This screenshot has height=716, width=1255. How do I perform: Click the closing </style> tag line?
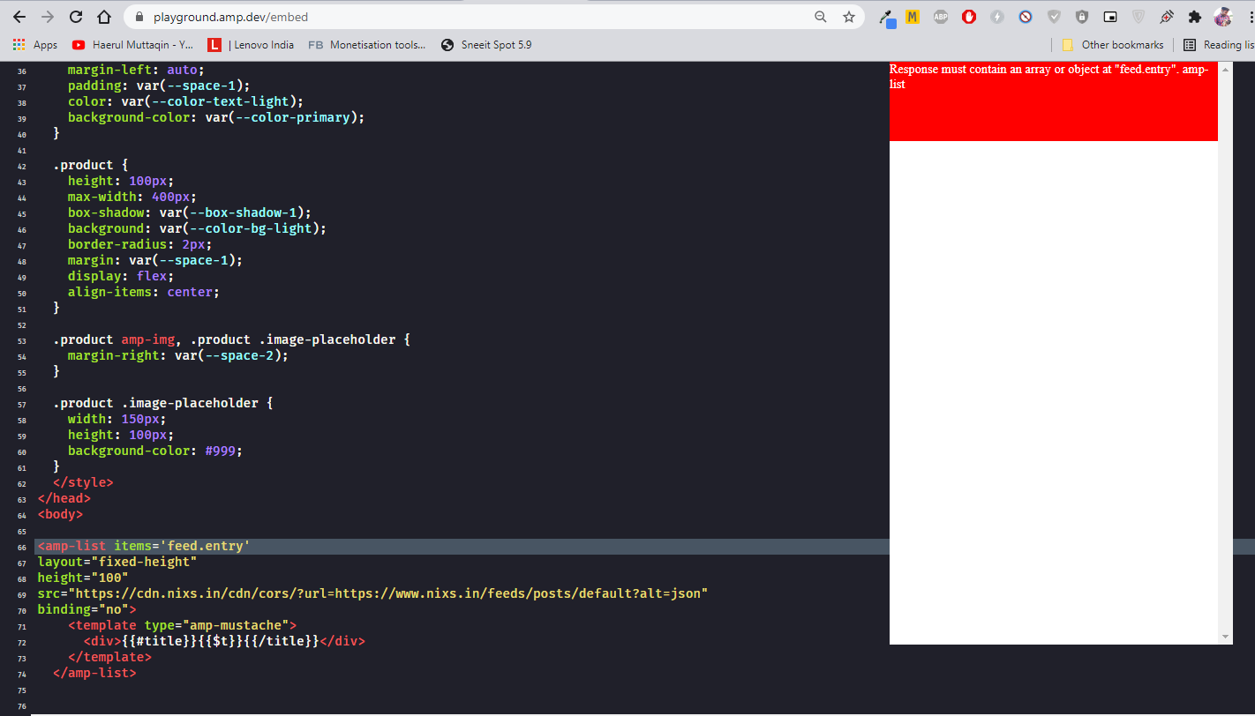click(x=83, y=482)
